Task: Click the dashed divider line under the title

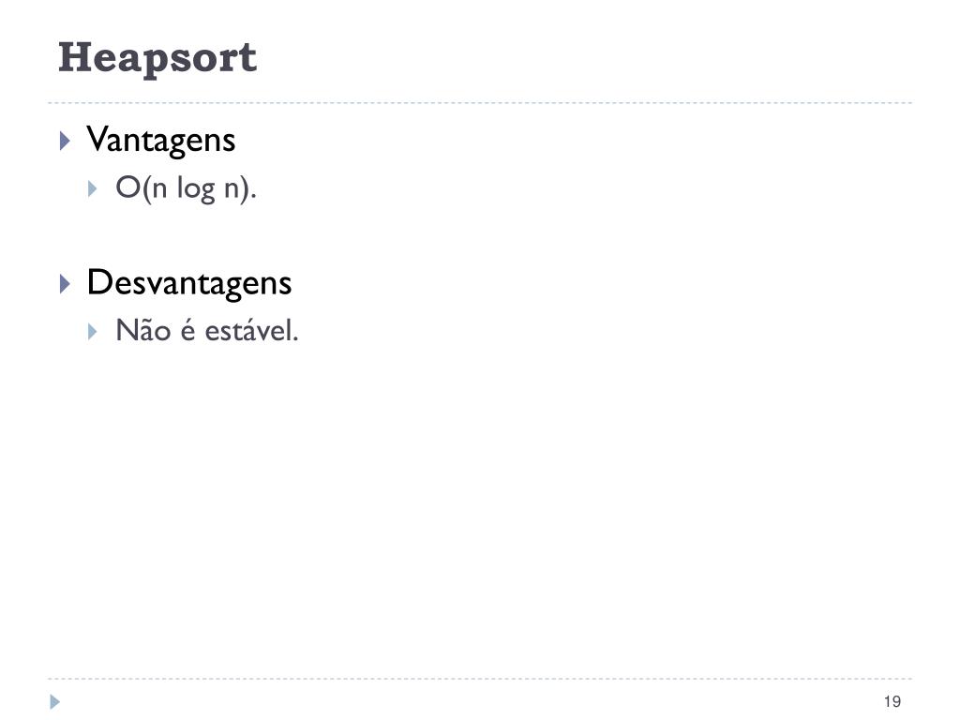Action: [x=480, y=103]
